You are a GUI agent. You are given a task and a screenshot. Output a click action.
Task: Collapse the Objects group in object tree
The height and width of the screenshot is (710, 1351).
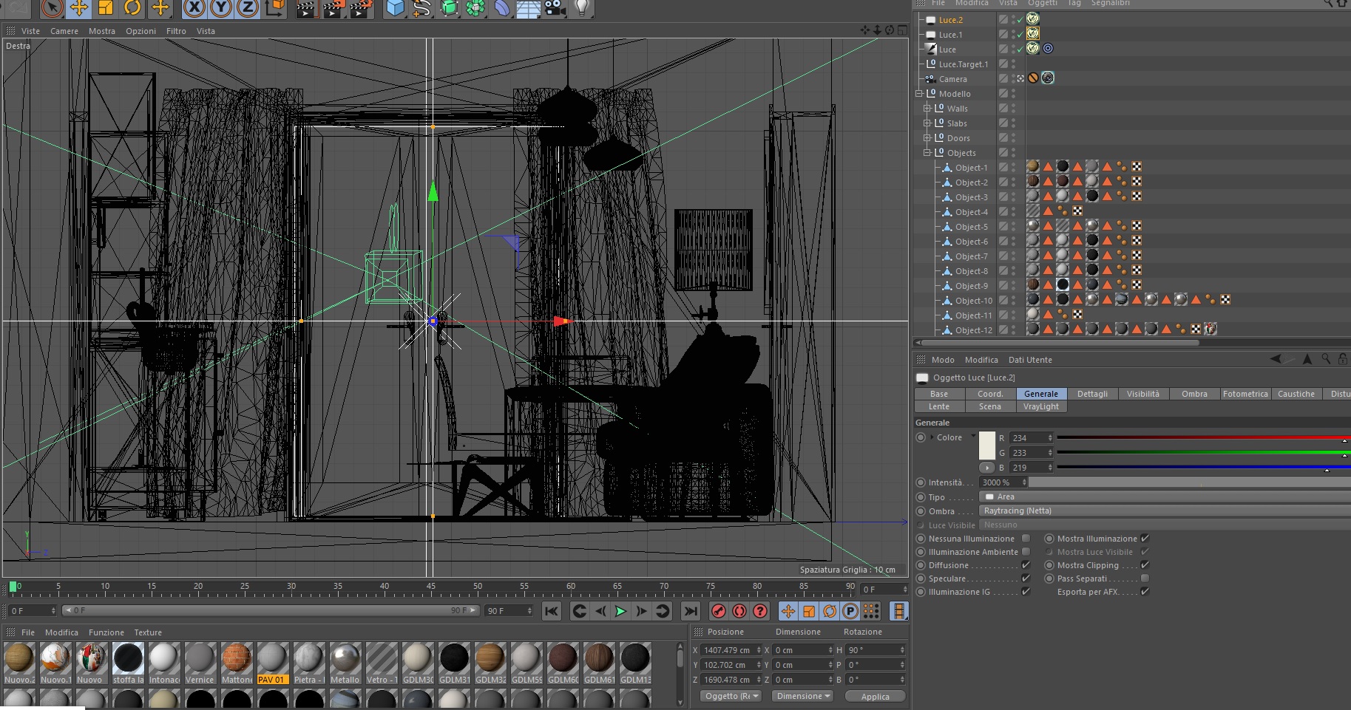click(927, 153)
